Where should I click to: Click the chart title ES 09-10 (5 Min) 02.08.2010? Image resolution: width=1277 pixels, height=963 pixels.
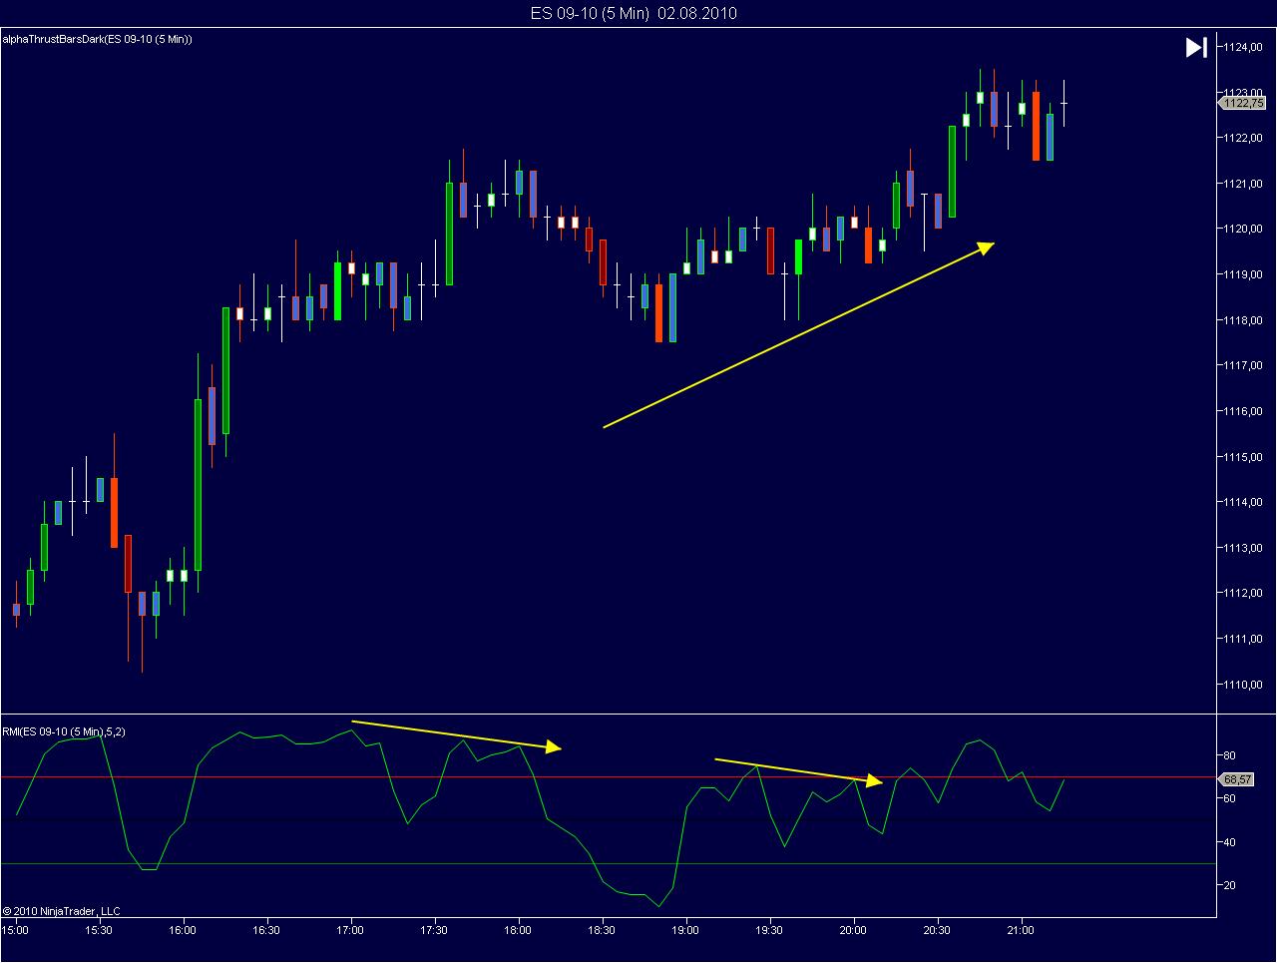click(634, 13)
